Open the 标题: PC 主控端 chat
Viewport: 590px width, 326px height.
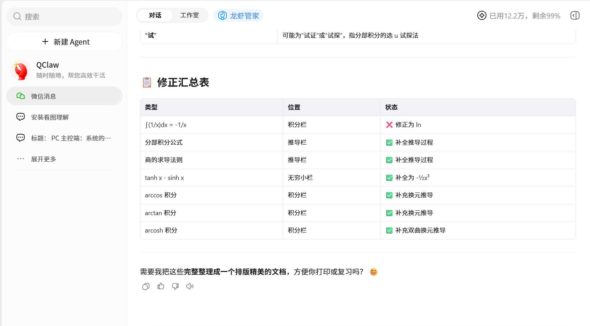click(x=65, y=138)
